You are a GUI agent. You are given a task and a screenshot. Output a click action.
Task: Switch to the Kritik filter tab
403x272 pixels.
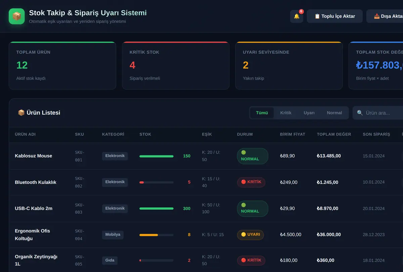point(286,113)
